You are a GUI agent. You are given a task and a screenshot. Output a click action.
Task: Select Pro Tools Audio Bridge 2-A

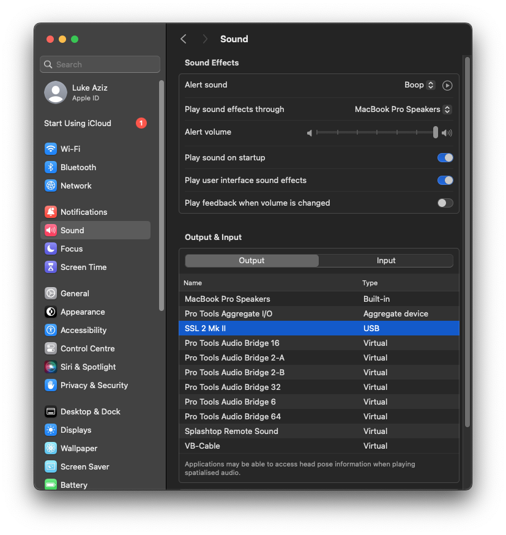click(319, 357)
